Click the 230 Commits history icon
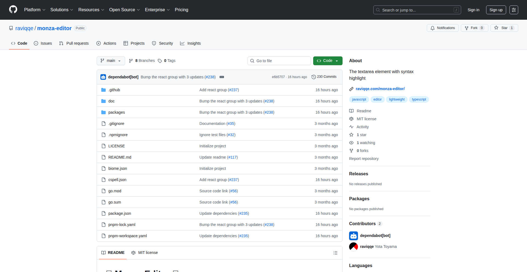 314,77
